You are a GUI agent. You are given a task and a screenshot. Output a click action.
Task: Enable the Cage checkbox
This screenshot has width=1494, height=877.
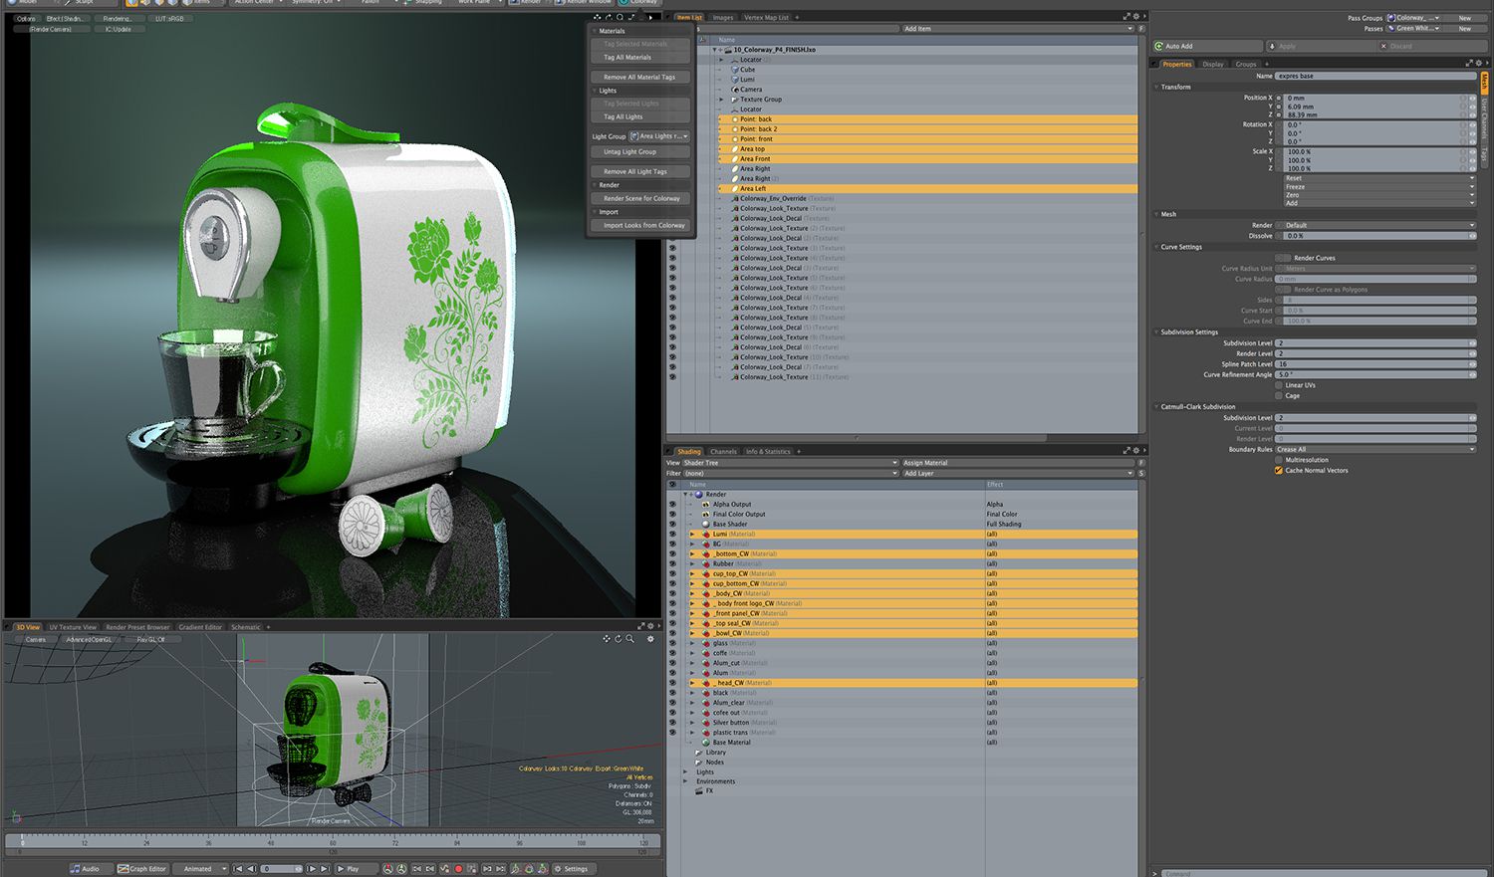1279,395
